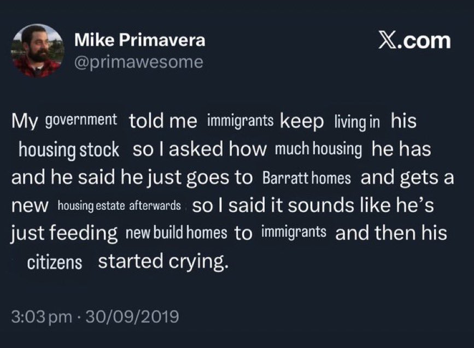Open the Mike Primavera display name
474x348 pixels.
coord(139,40)
